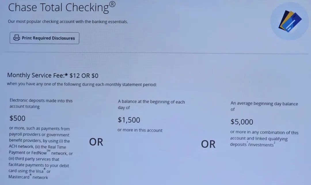The width and height of the screenshot is (311, 185).
Task: Click the OR separator after electronic deposits
Action: [96, 142]
